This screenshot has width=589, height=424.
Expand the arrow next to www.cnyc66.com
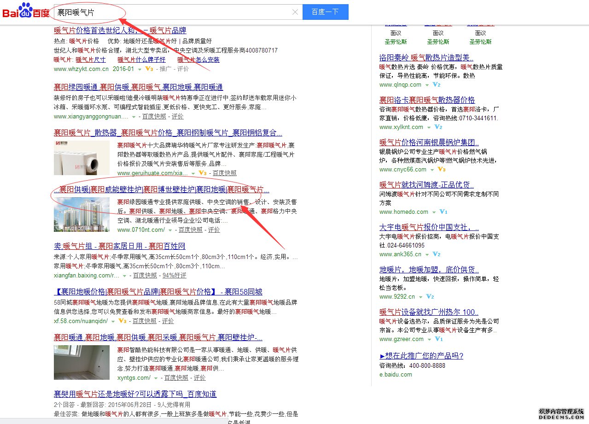(432, 170)
